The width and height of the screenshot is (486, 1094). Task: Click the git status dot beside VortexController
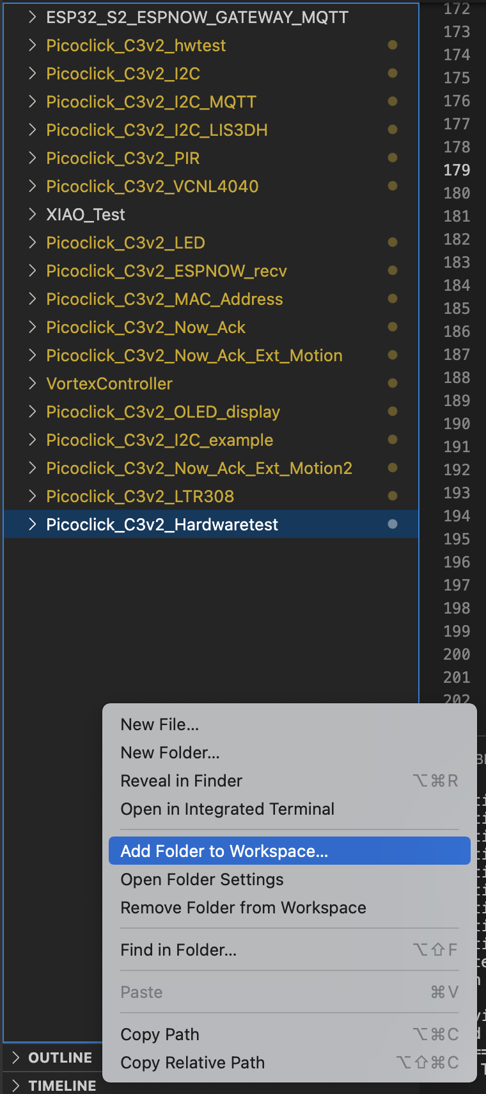[393, 383]
